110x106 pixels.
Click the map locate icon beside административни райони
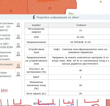[18, 25]
